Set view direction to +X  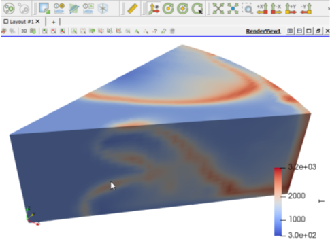(x=262, y=9)
